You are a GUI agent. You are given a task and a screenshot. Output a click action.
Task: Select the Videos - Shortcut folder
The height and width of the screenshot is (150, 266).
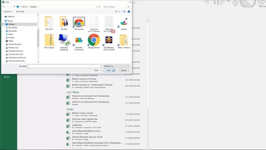point(124,41)
